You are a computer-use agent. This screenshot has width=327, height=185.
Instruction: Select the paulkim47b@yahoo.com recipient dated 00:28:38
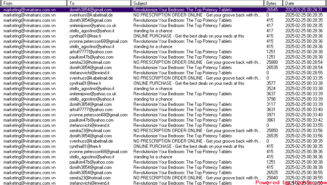[92, 57]
